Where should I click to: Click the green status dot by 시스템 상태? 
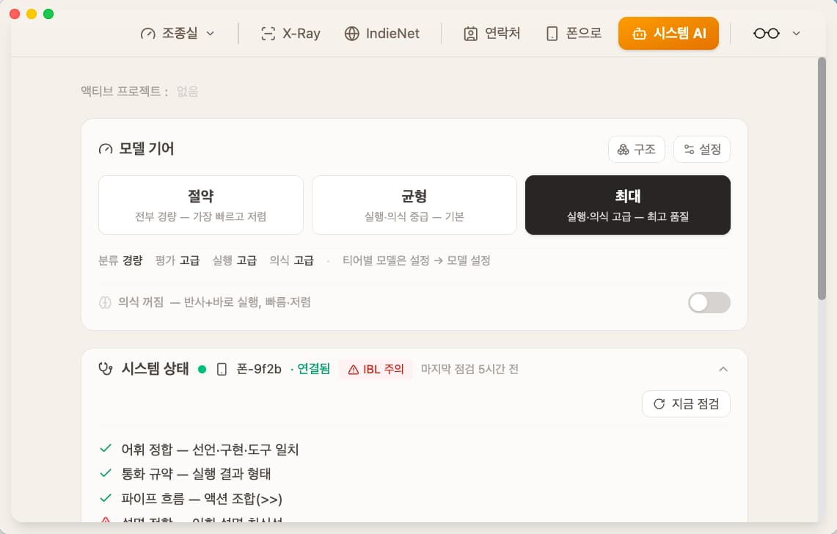(202, 369)
